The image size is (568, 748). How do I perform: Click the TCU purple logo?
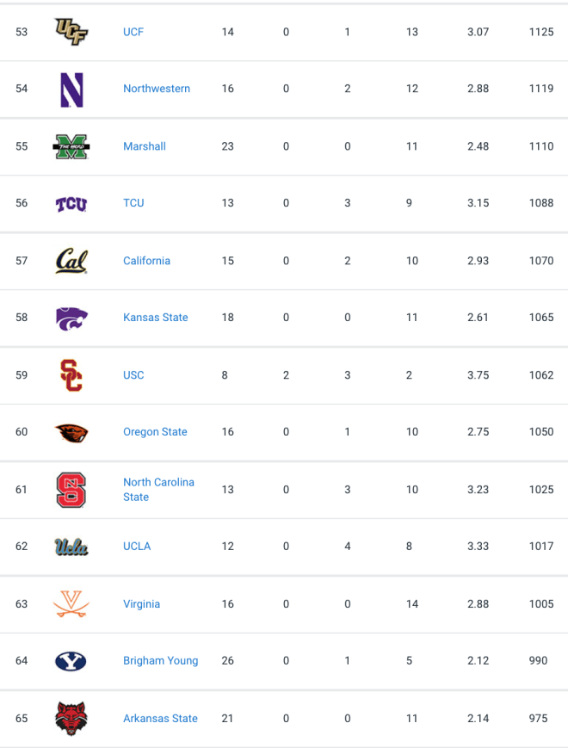[x=71, y=204]
